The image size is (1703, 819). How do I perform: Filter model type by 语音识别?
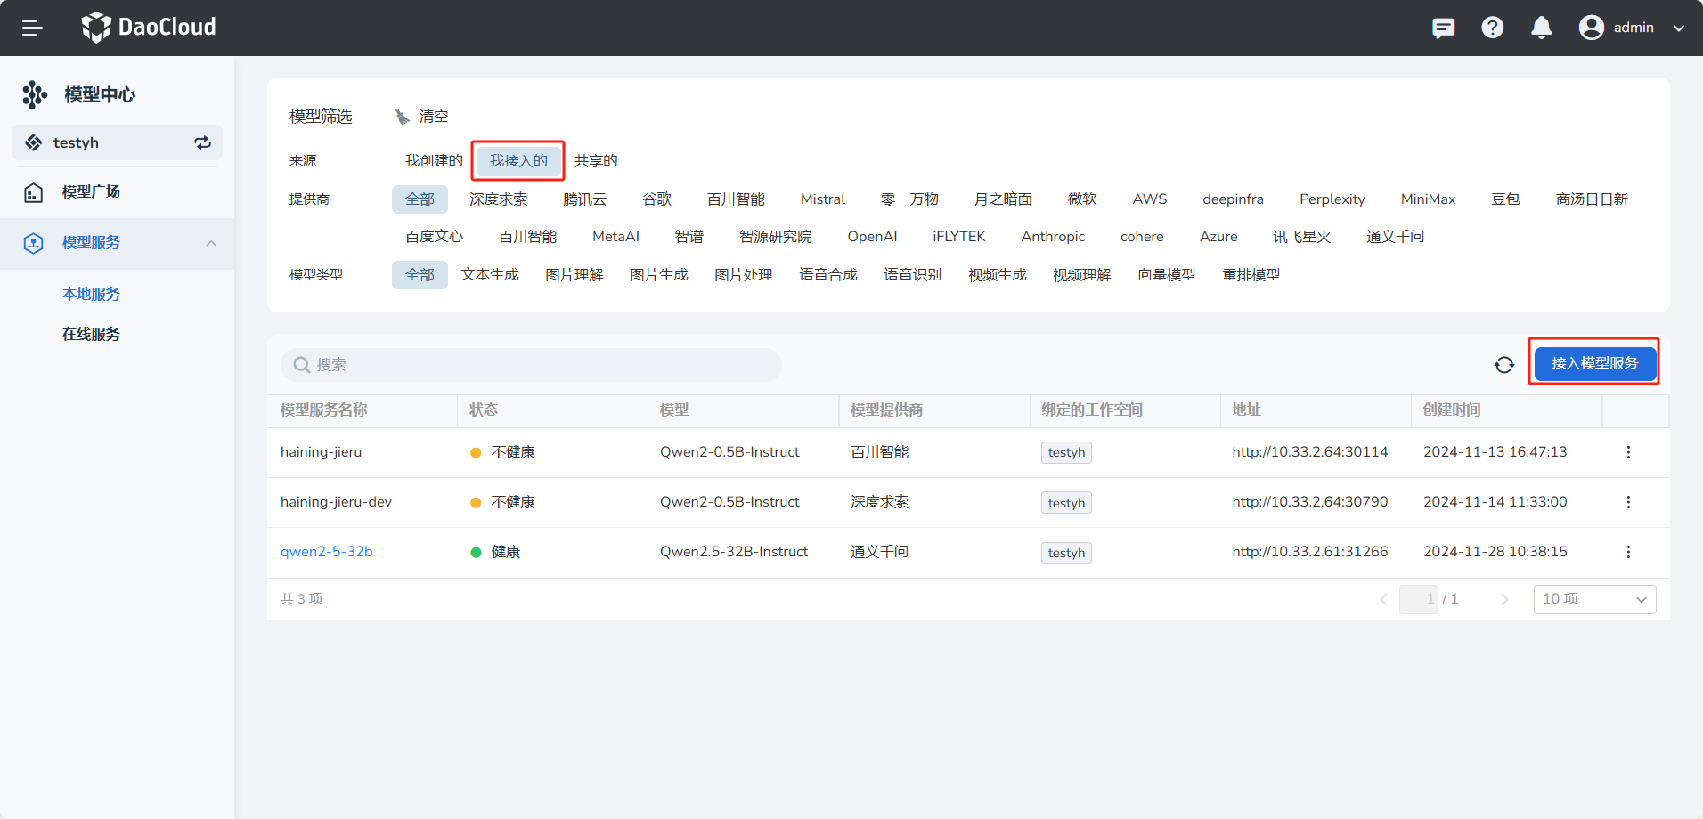913,275
